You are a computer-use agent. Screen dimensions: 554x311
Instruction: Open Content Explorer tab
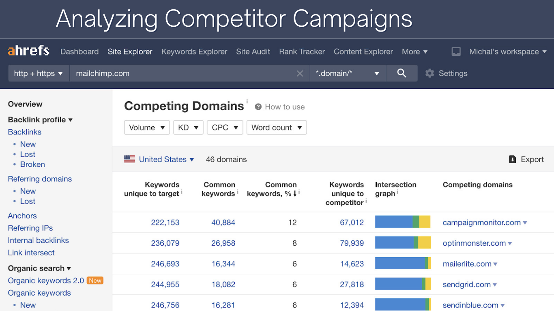[x=363, y=51]
